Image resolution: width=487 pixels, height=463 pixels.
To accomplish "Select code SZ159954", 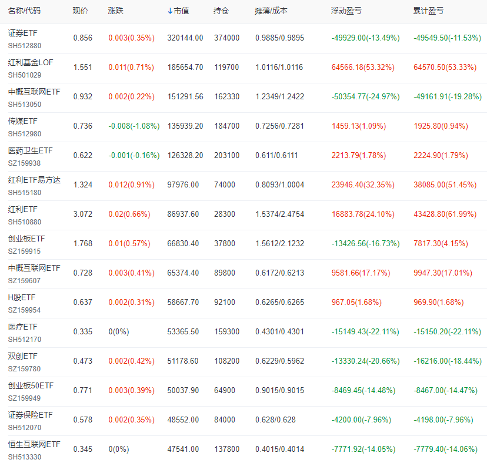I will point(24,310).
